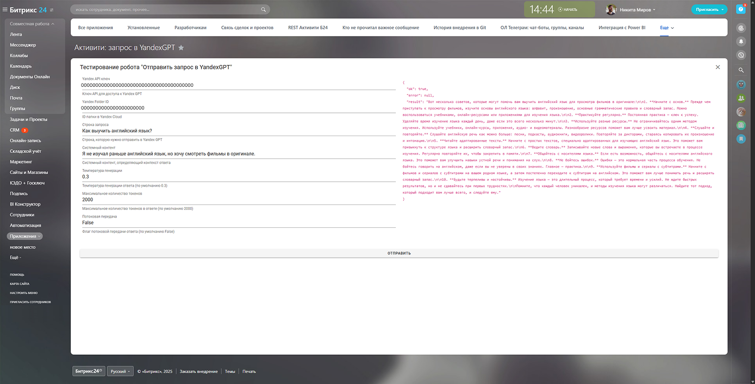The height and width of the screenshot is (384, 755).
Task: Open BI Конструктор in left sidebar
Action: point(25,204)
